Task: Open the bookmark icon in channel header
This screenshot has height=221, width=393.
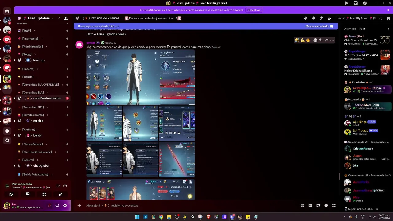Action: 388,18
